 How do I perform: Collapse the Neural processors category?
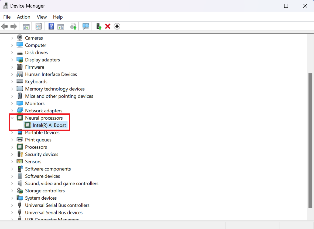pos(12,118)
